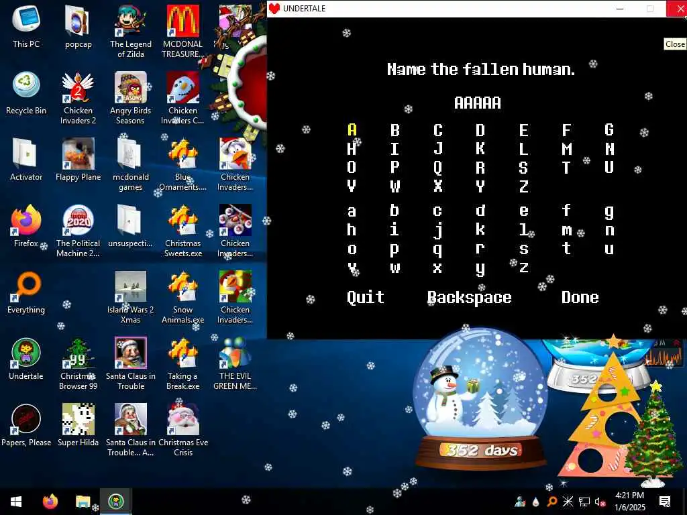Open Santa Claus in Trouble... A... shortcut
Image resolution: width=687 pixels, height=515 pixels.
pos(131,430)
